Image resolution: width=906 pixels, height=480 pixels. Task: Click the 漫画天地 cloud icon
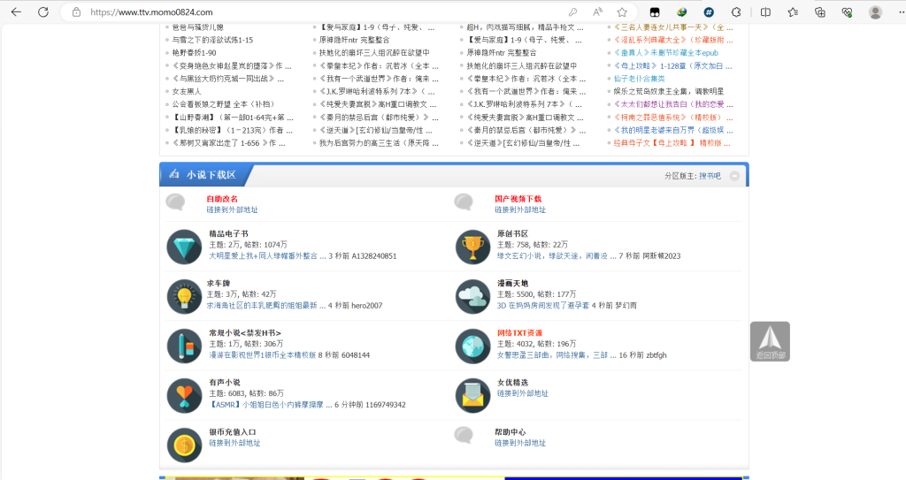point(472,296)
